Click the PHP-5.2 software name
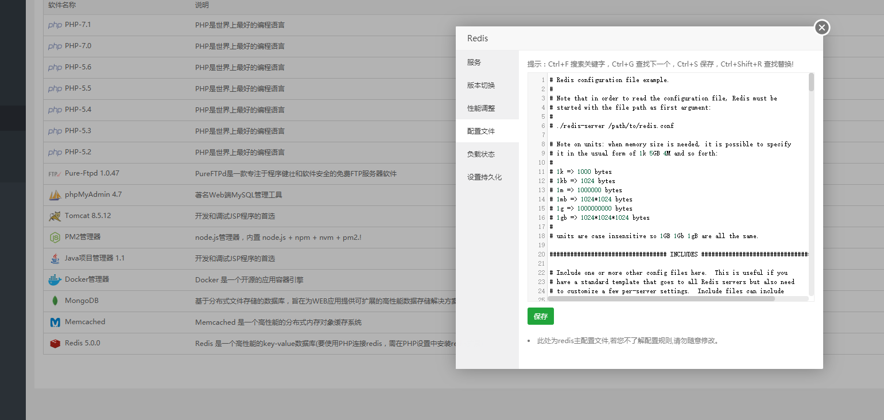 point(78,152)
